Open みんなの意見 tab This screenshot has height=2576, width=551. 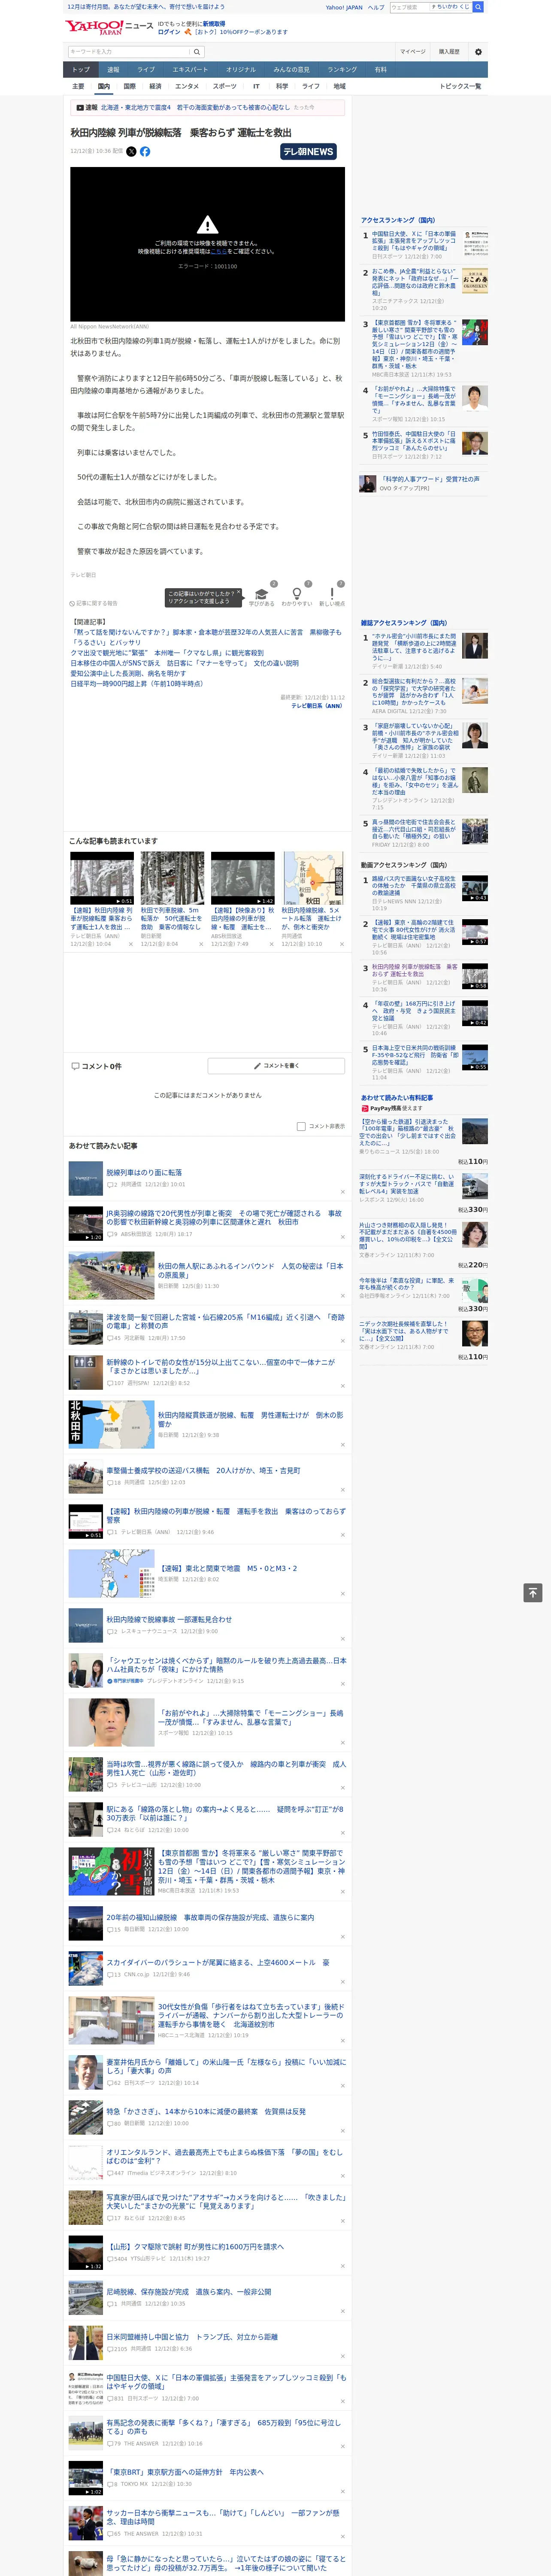click(291, 70)
